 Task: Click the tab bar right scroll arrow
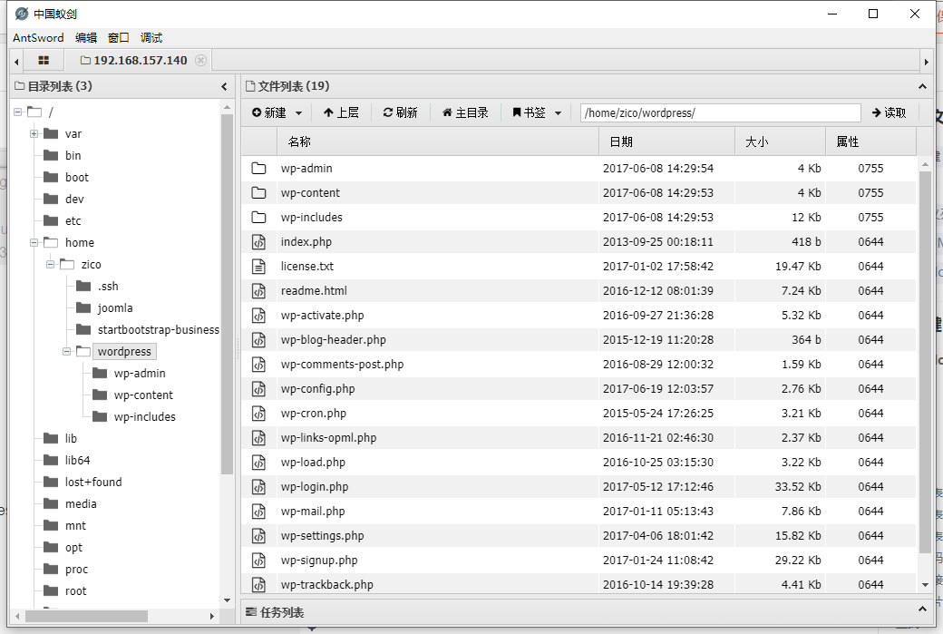927,62
